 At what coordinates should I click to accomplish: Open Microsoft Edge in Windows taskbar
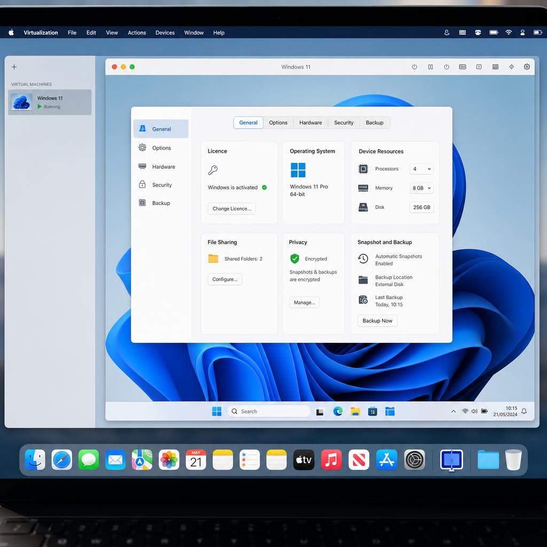[x=338, y=411]
